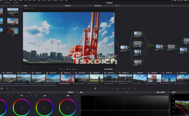Click the colorful bypass grades icon
Image resolution: width=189 pixels, height=116 pixels.
106,6
